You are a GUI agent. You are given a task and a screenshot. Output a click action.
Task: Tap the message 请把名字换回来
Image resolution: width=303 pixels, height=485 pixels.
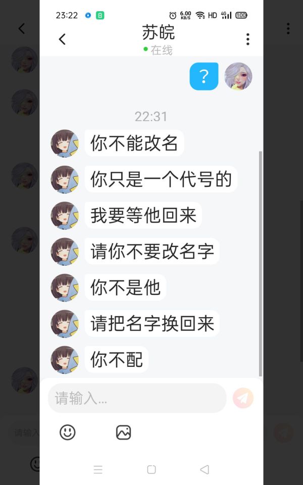point(152,323)
